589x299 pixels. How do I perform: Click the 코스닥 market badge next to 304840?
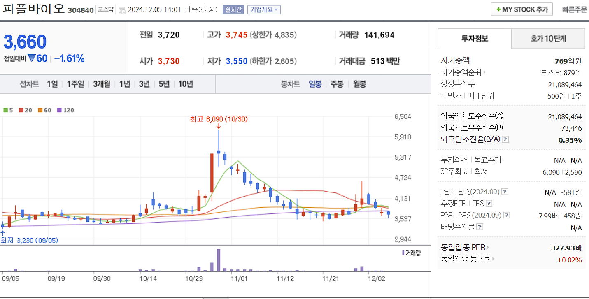click(x=105, y=9)
